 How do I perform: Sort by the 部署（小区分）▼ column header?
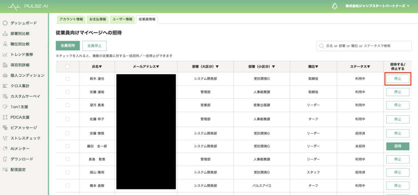(262, 67)
